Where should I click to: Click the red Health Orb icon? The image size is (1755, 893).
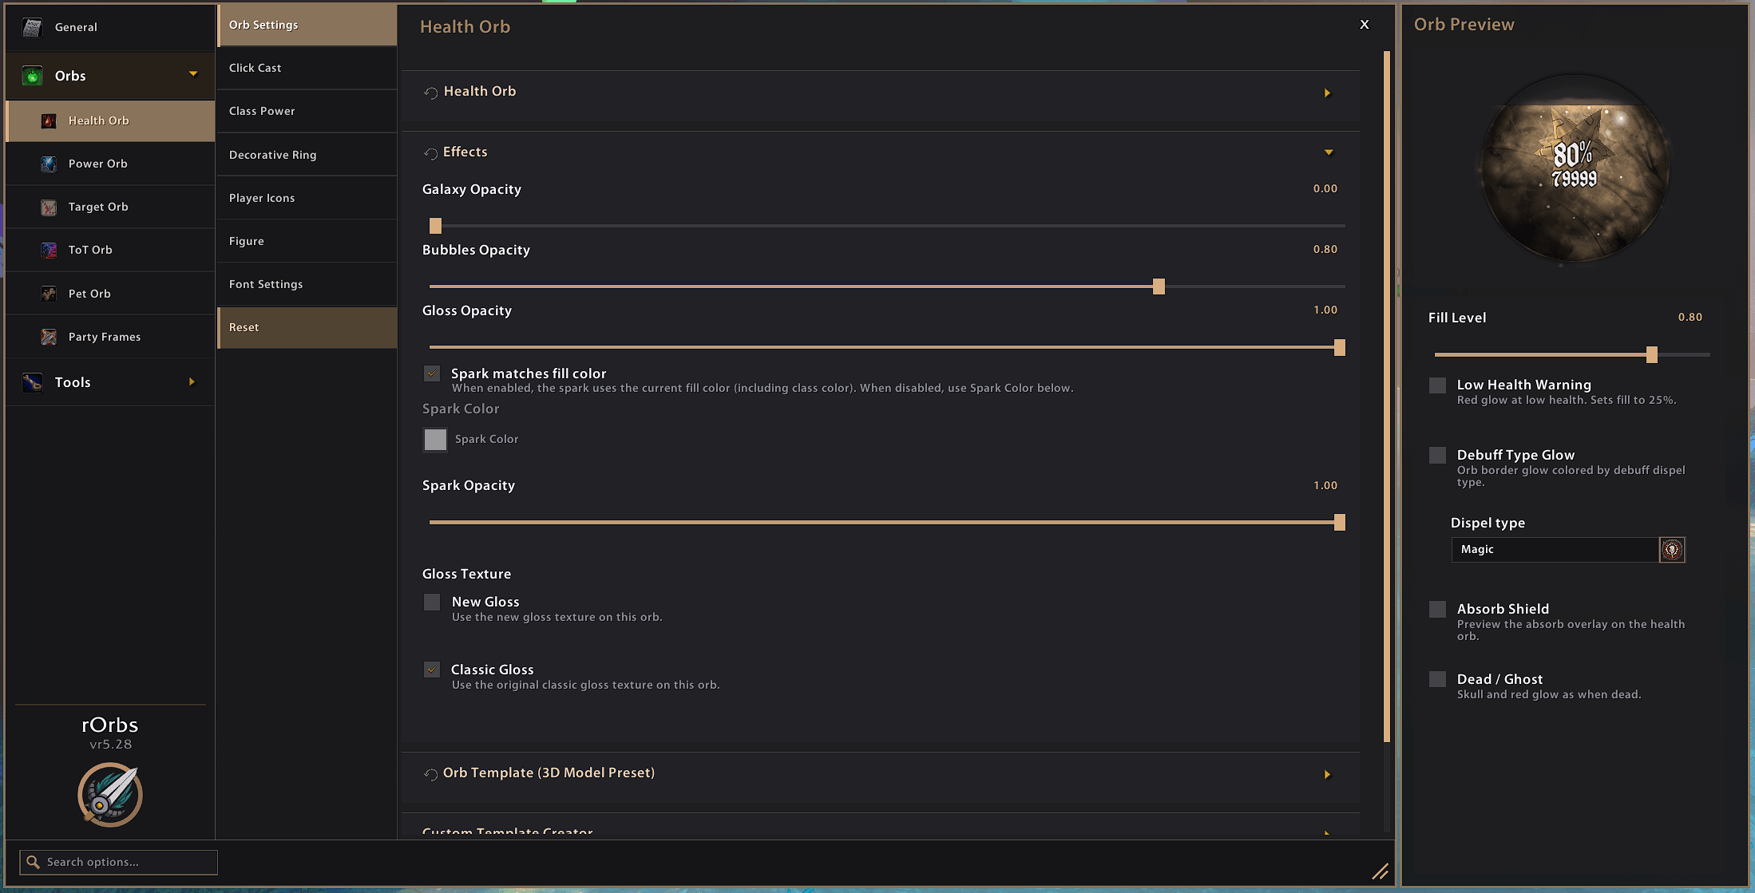[x=49, y=121]
